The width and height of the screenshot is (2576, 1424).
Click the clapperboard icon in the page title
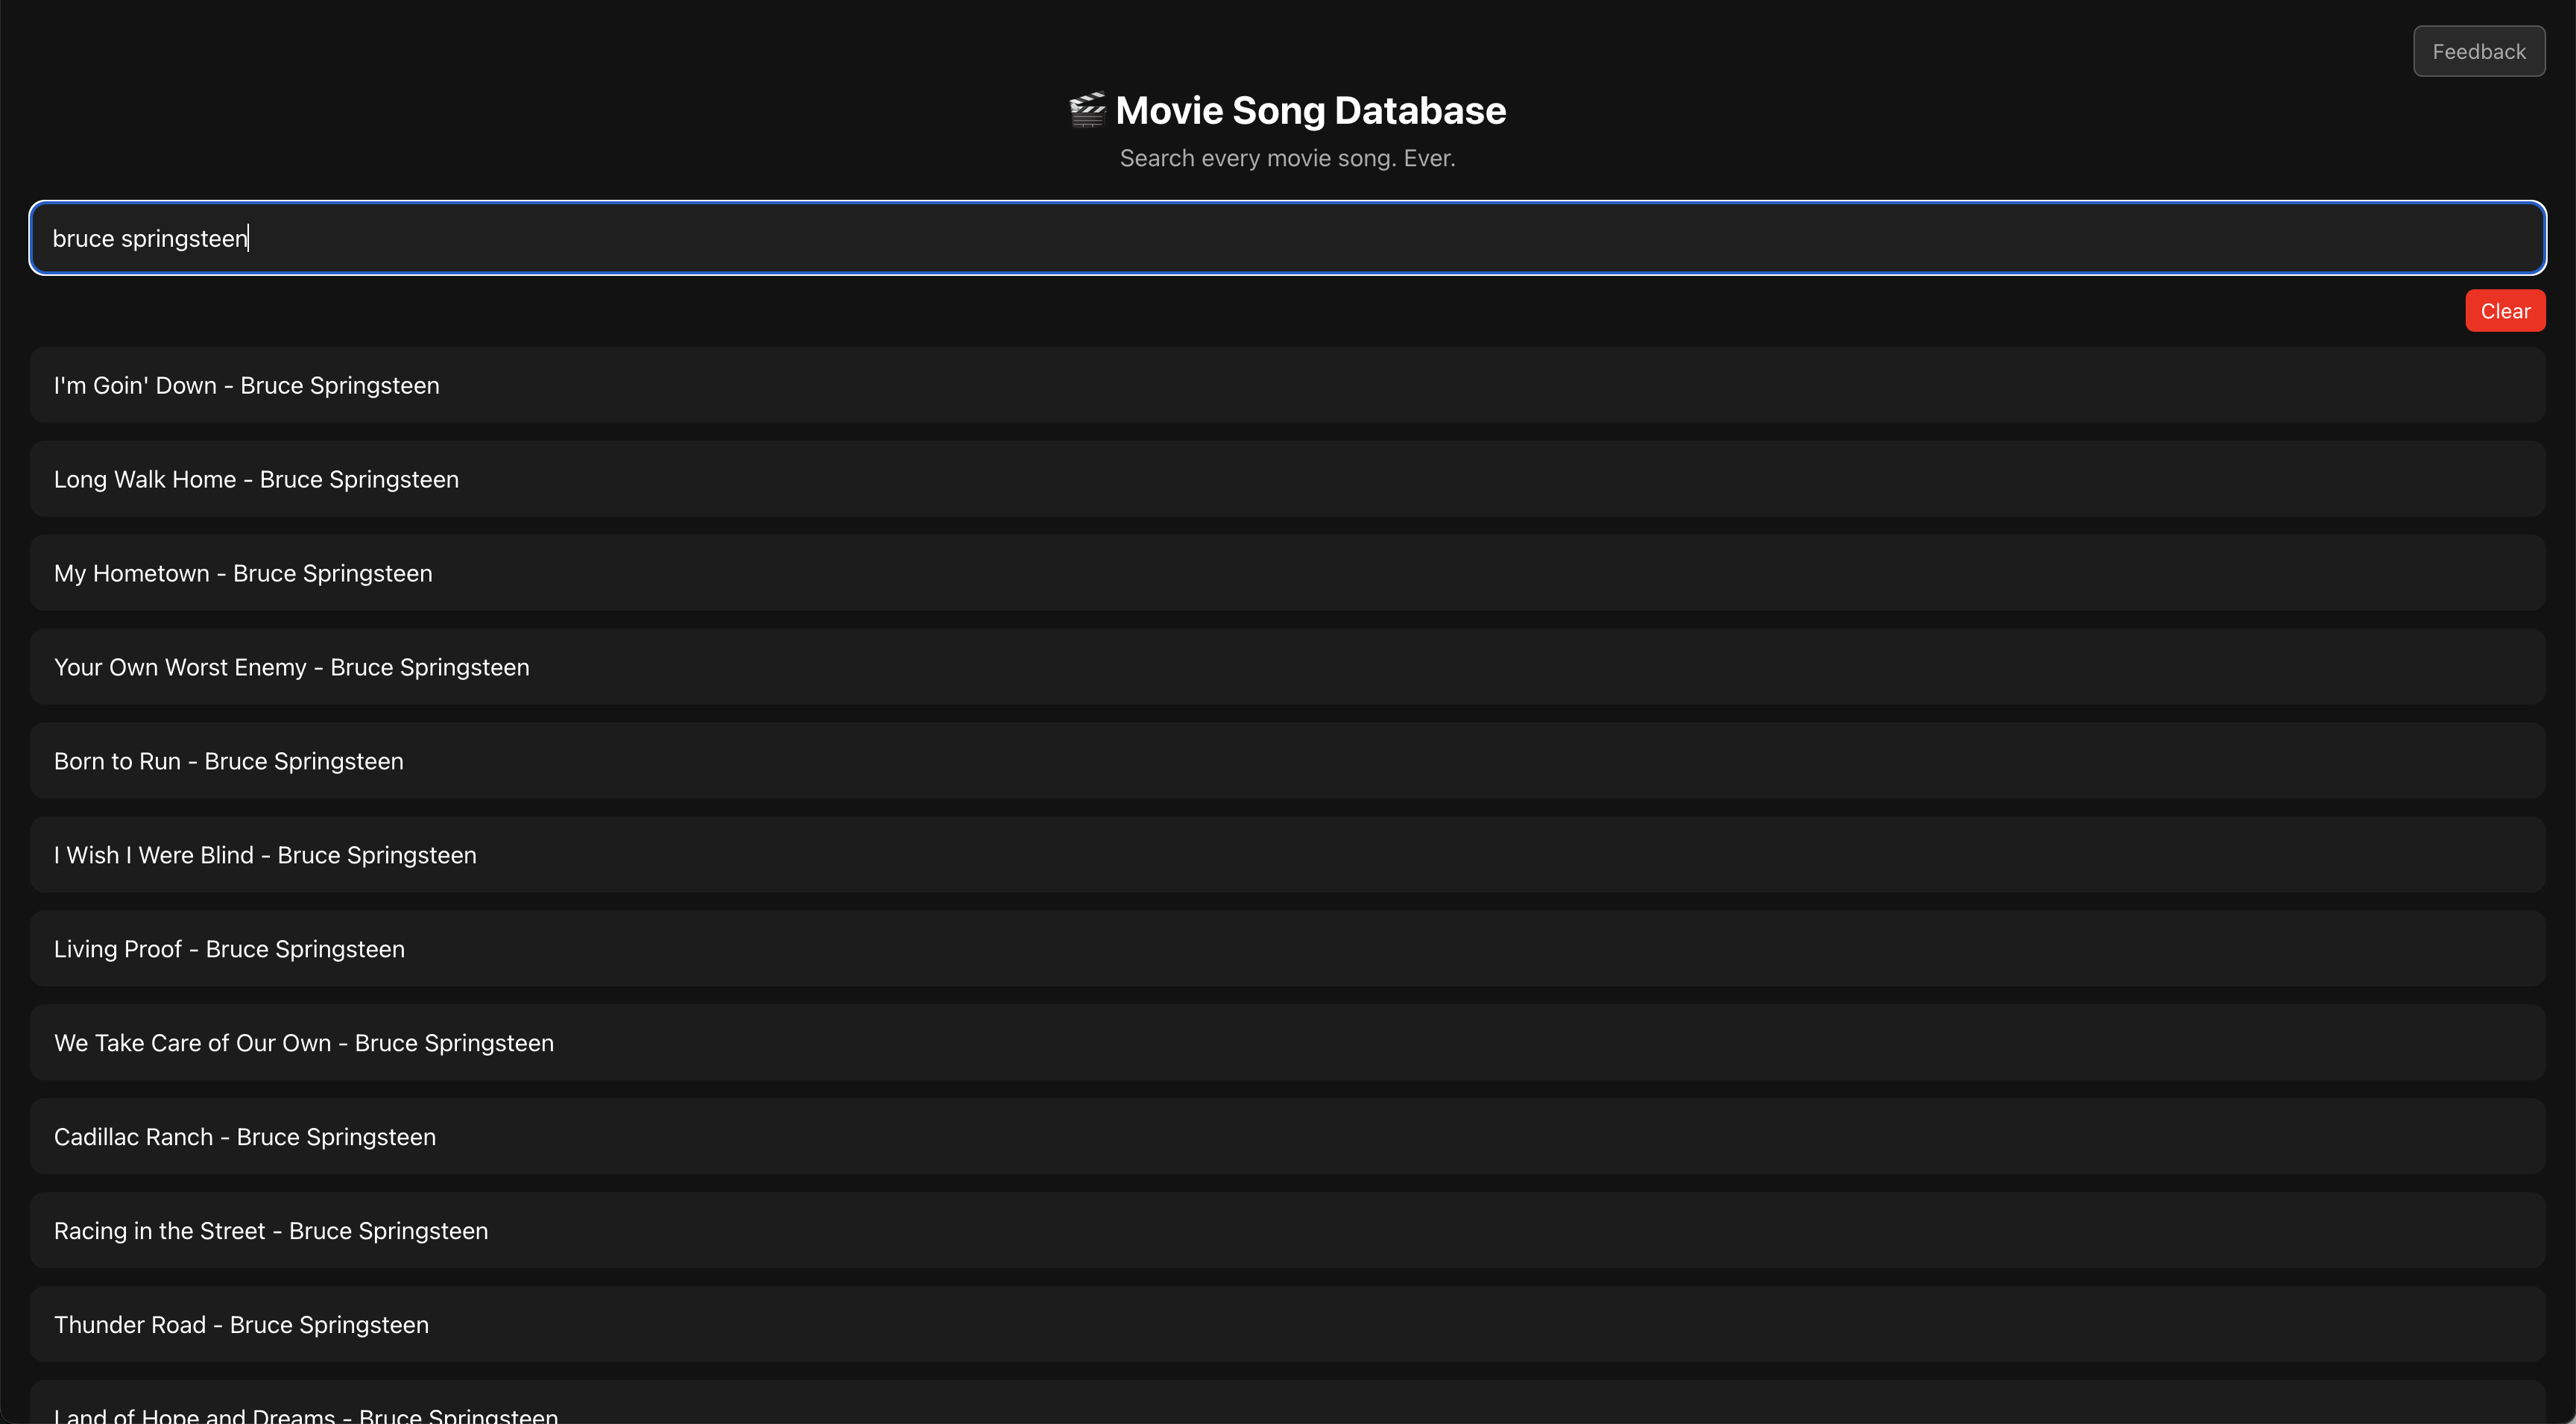click(x=1087, y=110)
